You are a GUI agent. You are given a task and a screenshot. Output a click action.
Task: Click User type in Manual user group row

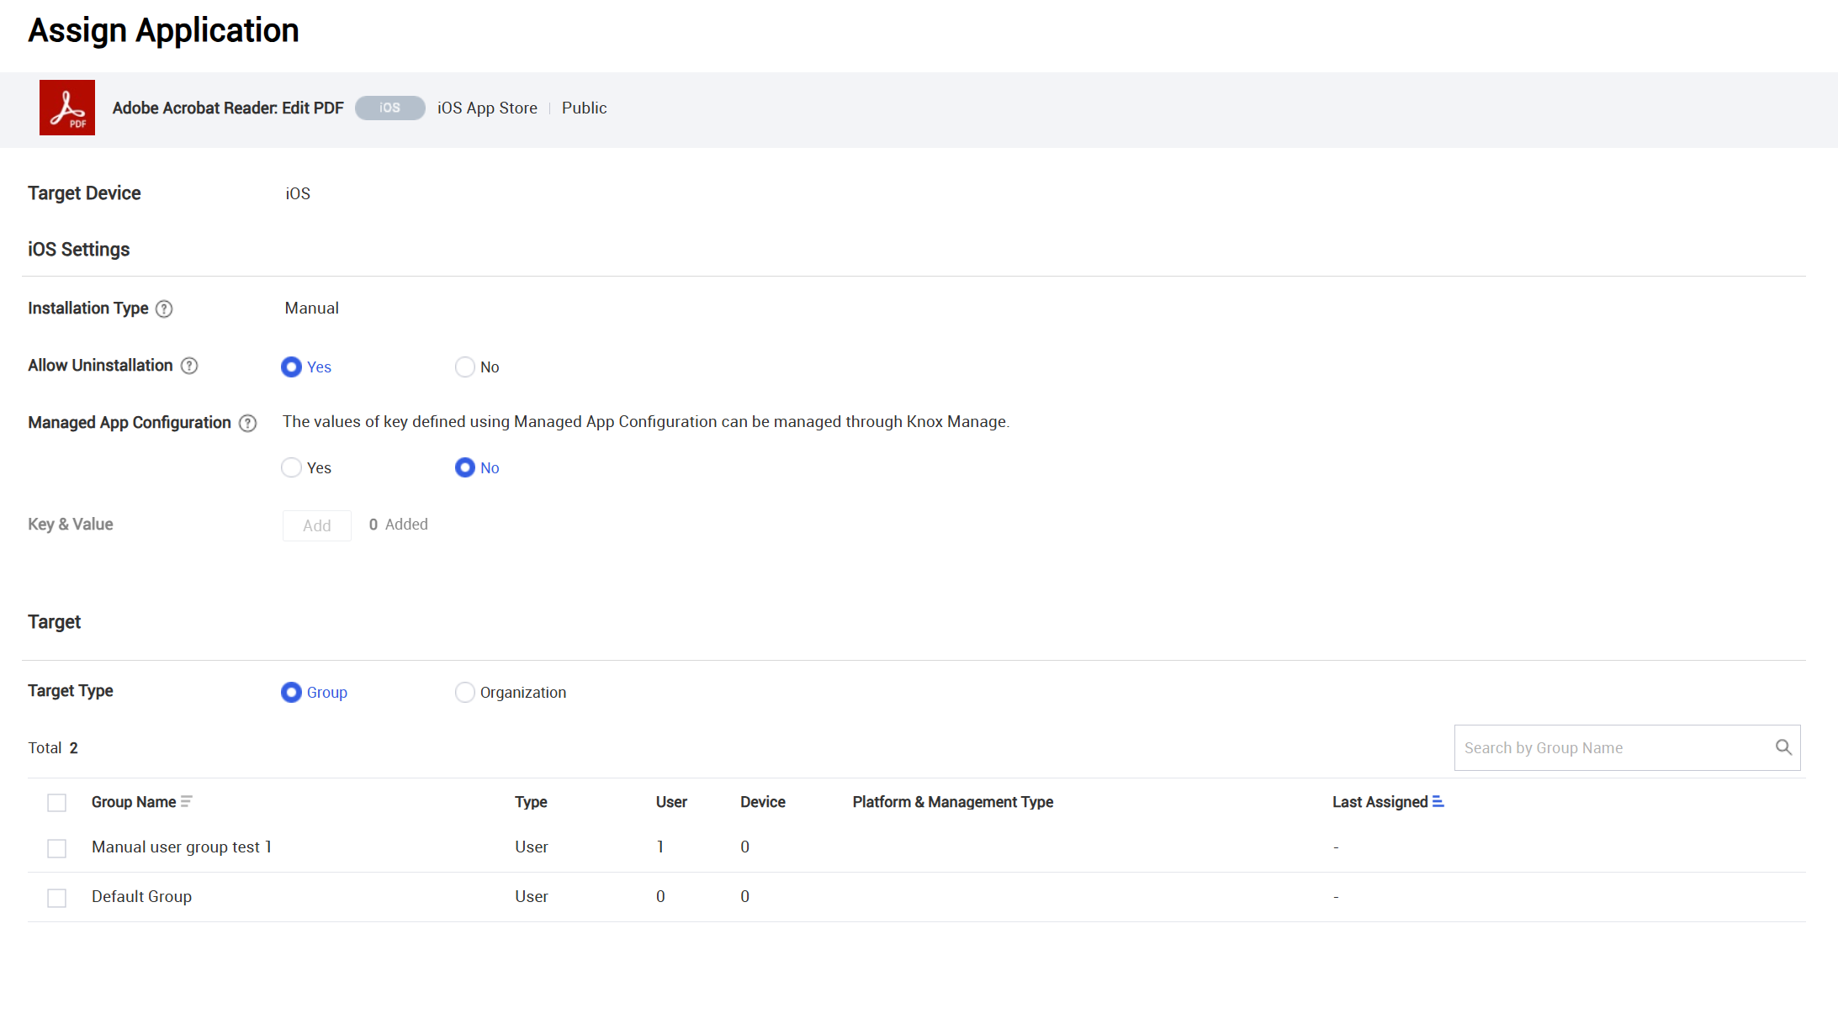point(532,847)
